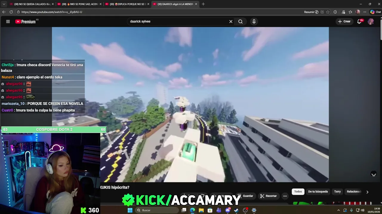Reload the page with refresh icon
Viewport: 382px width, 214px height.
click(x=11, y=12)
